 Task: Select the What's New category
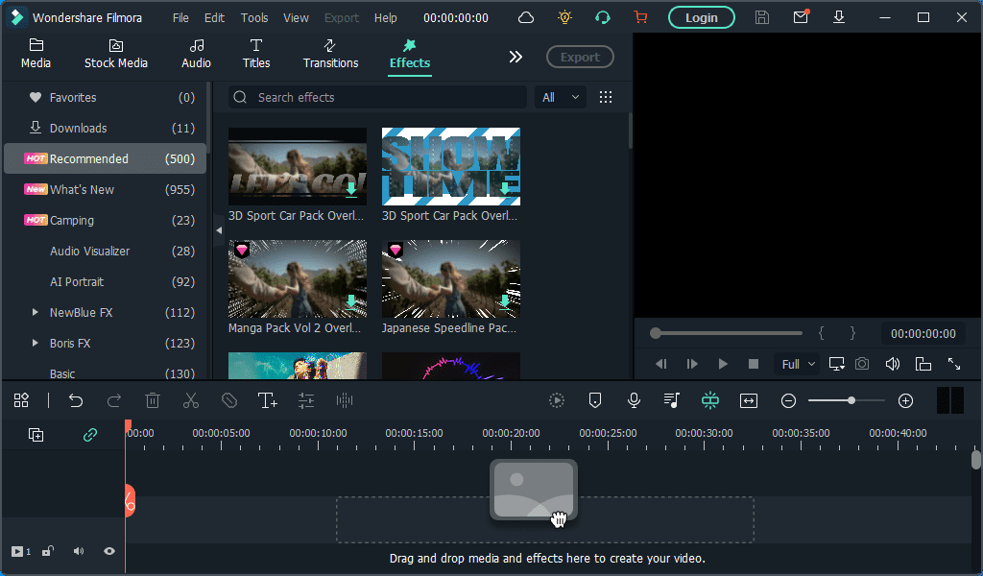pyautogui.click(x=106, y=189)
